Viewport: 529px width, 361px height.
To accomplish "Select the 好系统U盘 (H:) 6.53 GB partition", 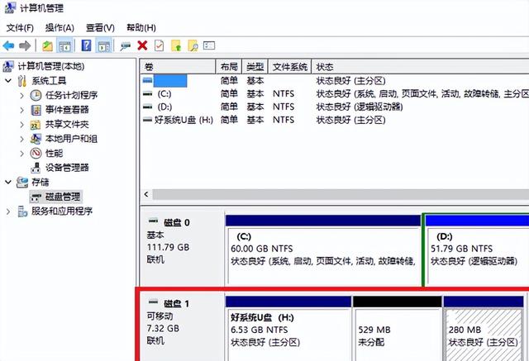I will (x=288, y=329).
